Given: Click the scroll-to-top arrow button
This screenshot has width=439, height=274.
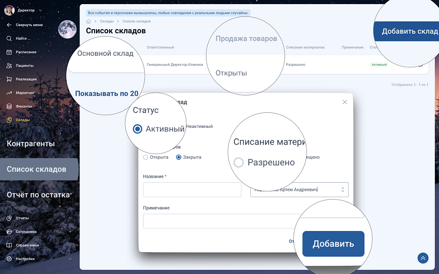Looking at the screenshot, I should [x=423, y=258].
